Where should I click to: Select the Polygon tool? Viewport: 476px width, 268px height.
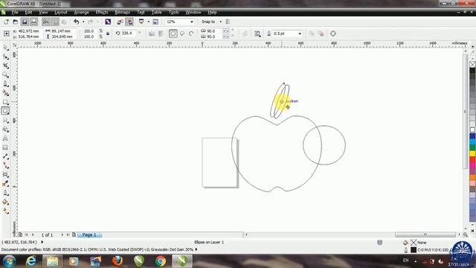click(5, 120)
